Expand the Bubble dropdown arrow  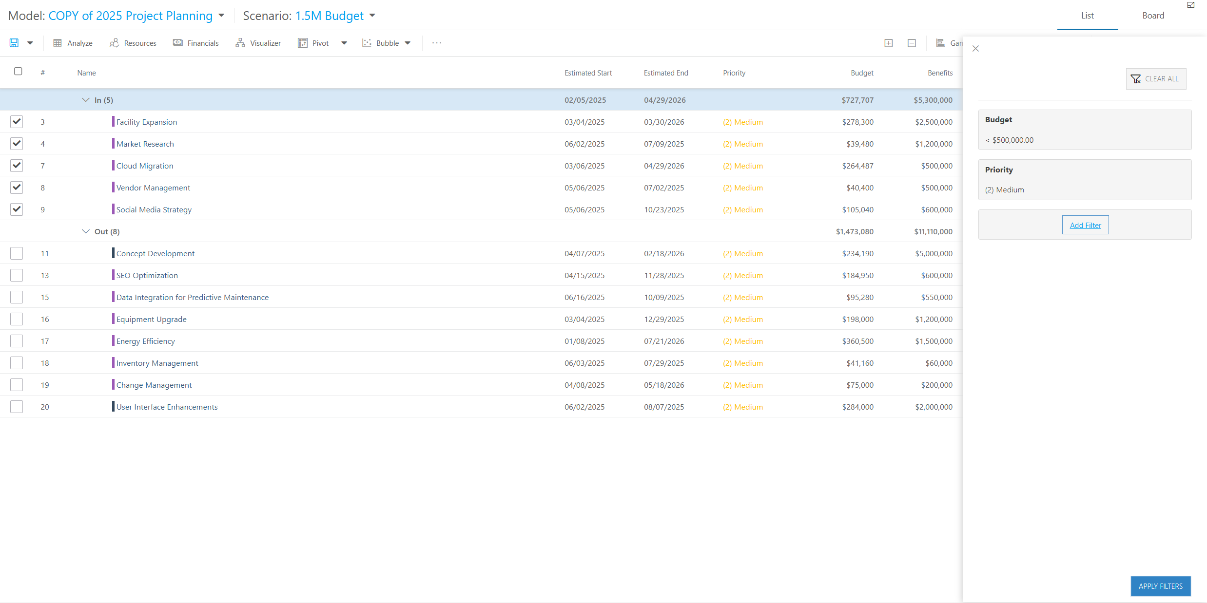coord(408,43)
